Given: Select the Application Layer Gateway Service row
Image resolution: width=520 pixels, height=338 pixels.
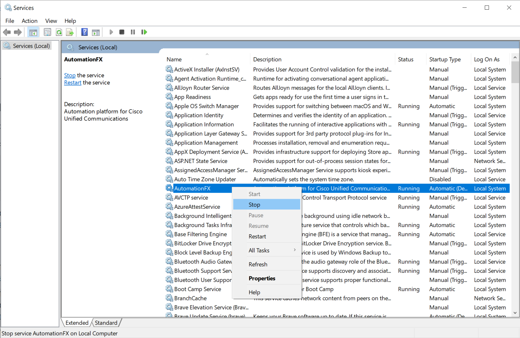Looking at the screenshot, I should tap(337, 133).
